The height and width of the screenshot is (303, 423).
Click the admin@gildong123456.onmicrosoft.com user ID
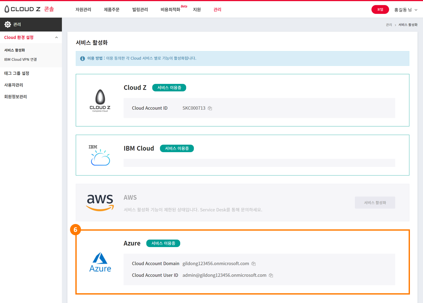[x=224, y=275]
